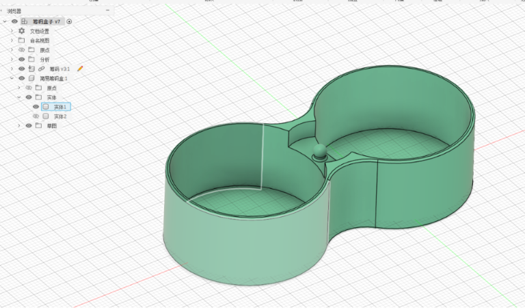
Task: Activate the 筹码盒子 v7 component radio button
Action: pos(69,21)
